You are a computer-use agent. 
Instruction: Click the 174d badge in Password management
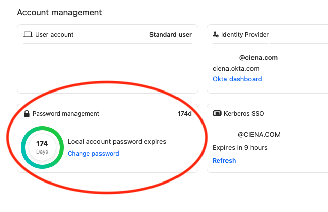[184, 114]
